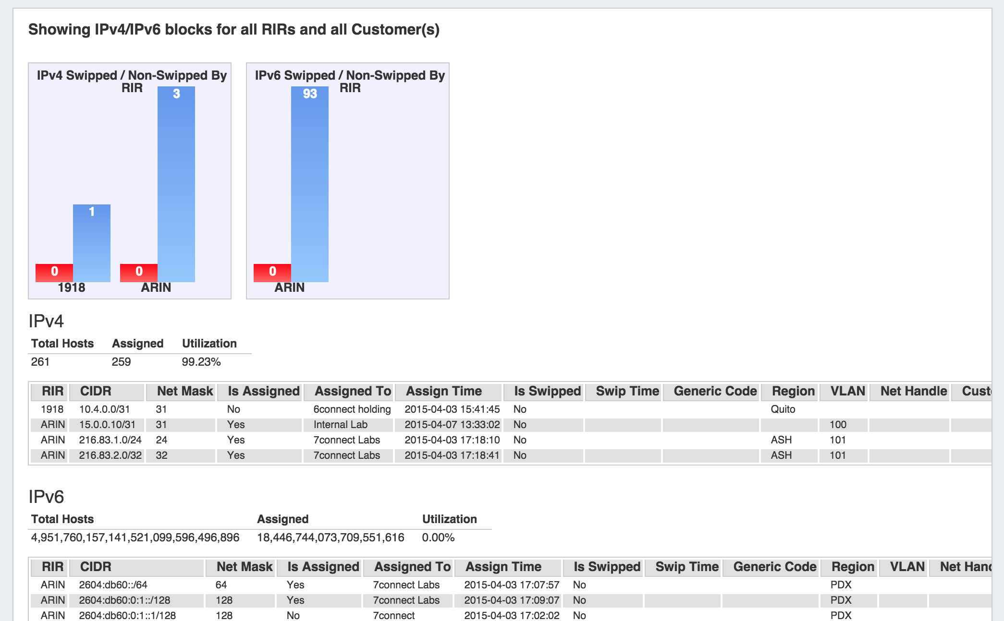Click Net Handle header in IPv4 table

[x=913, y=391]
